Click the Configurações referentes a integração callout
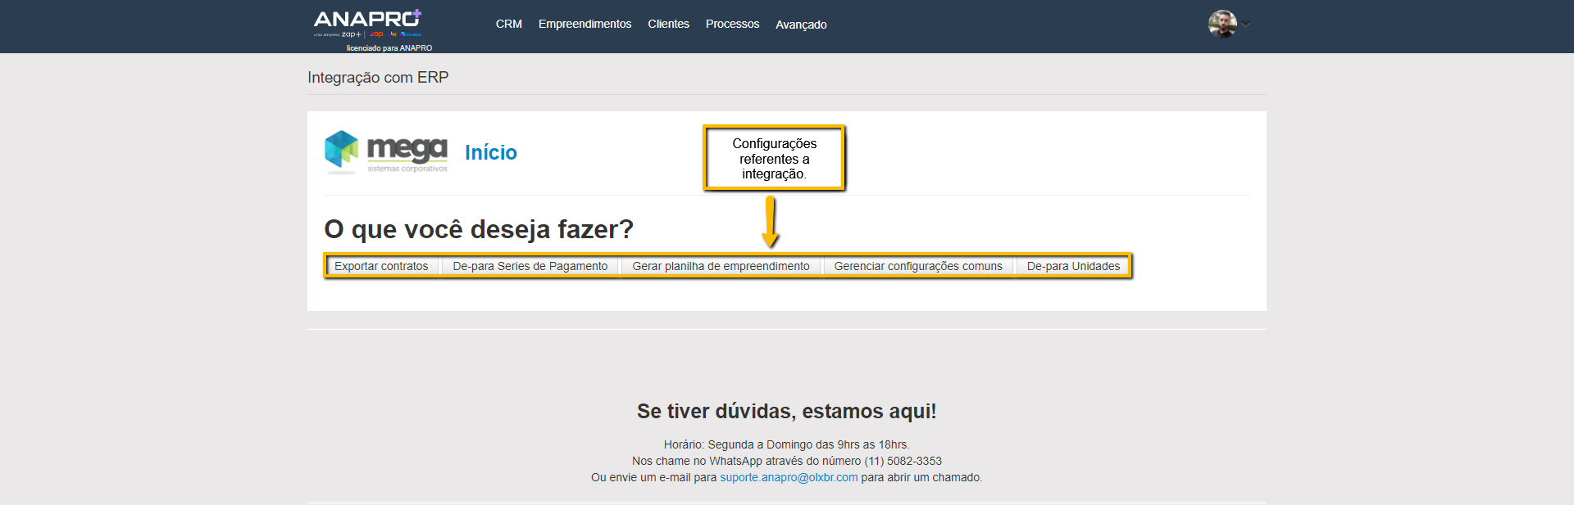 coord(774,158)
